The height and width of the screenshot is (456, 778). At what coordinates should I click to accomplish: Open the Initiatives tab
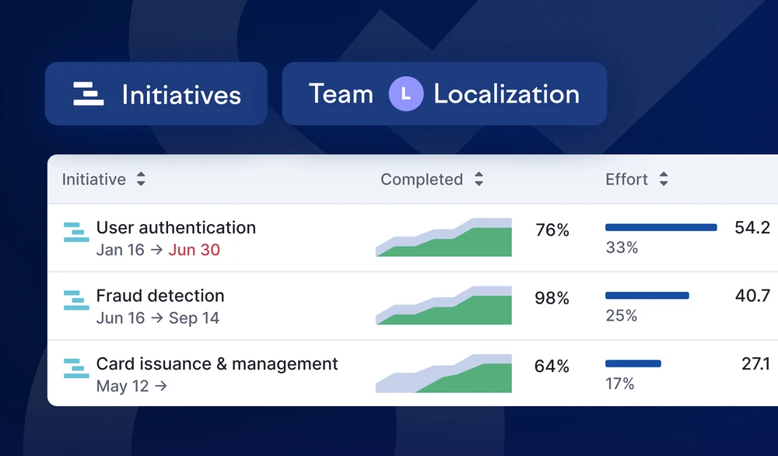tap(156, 94)
